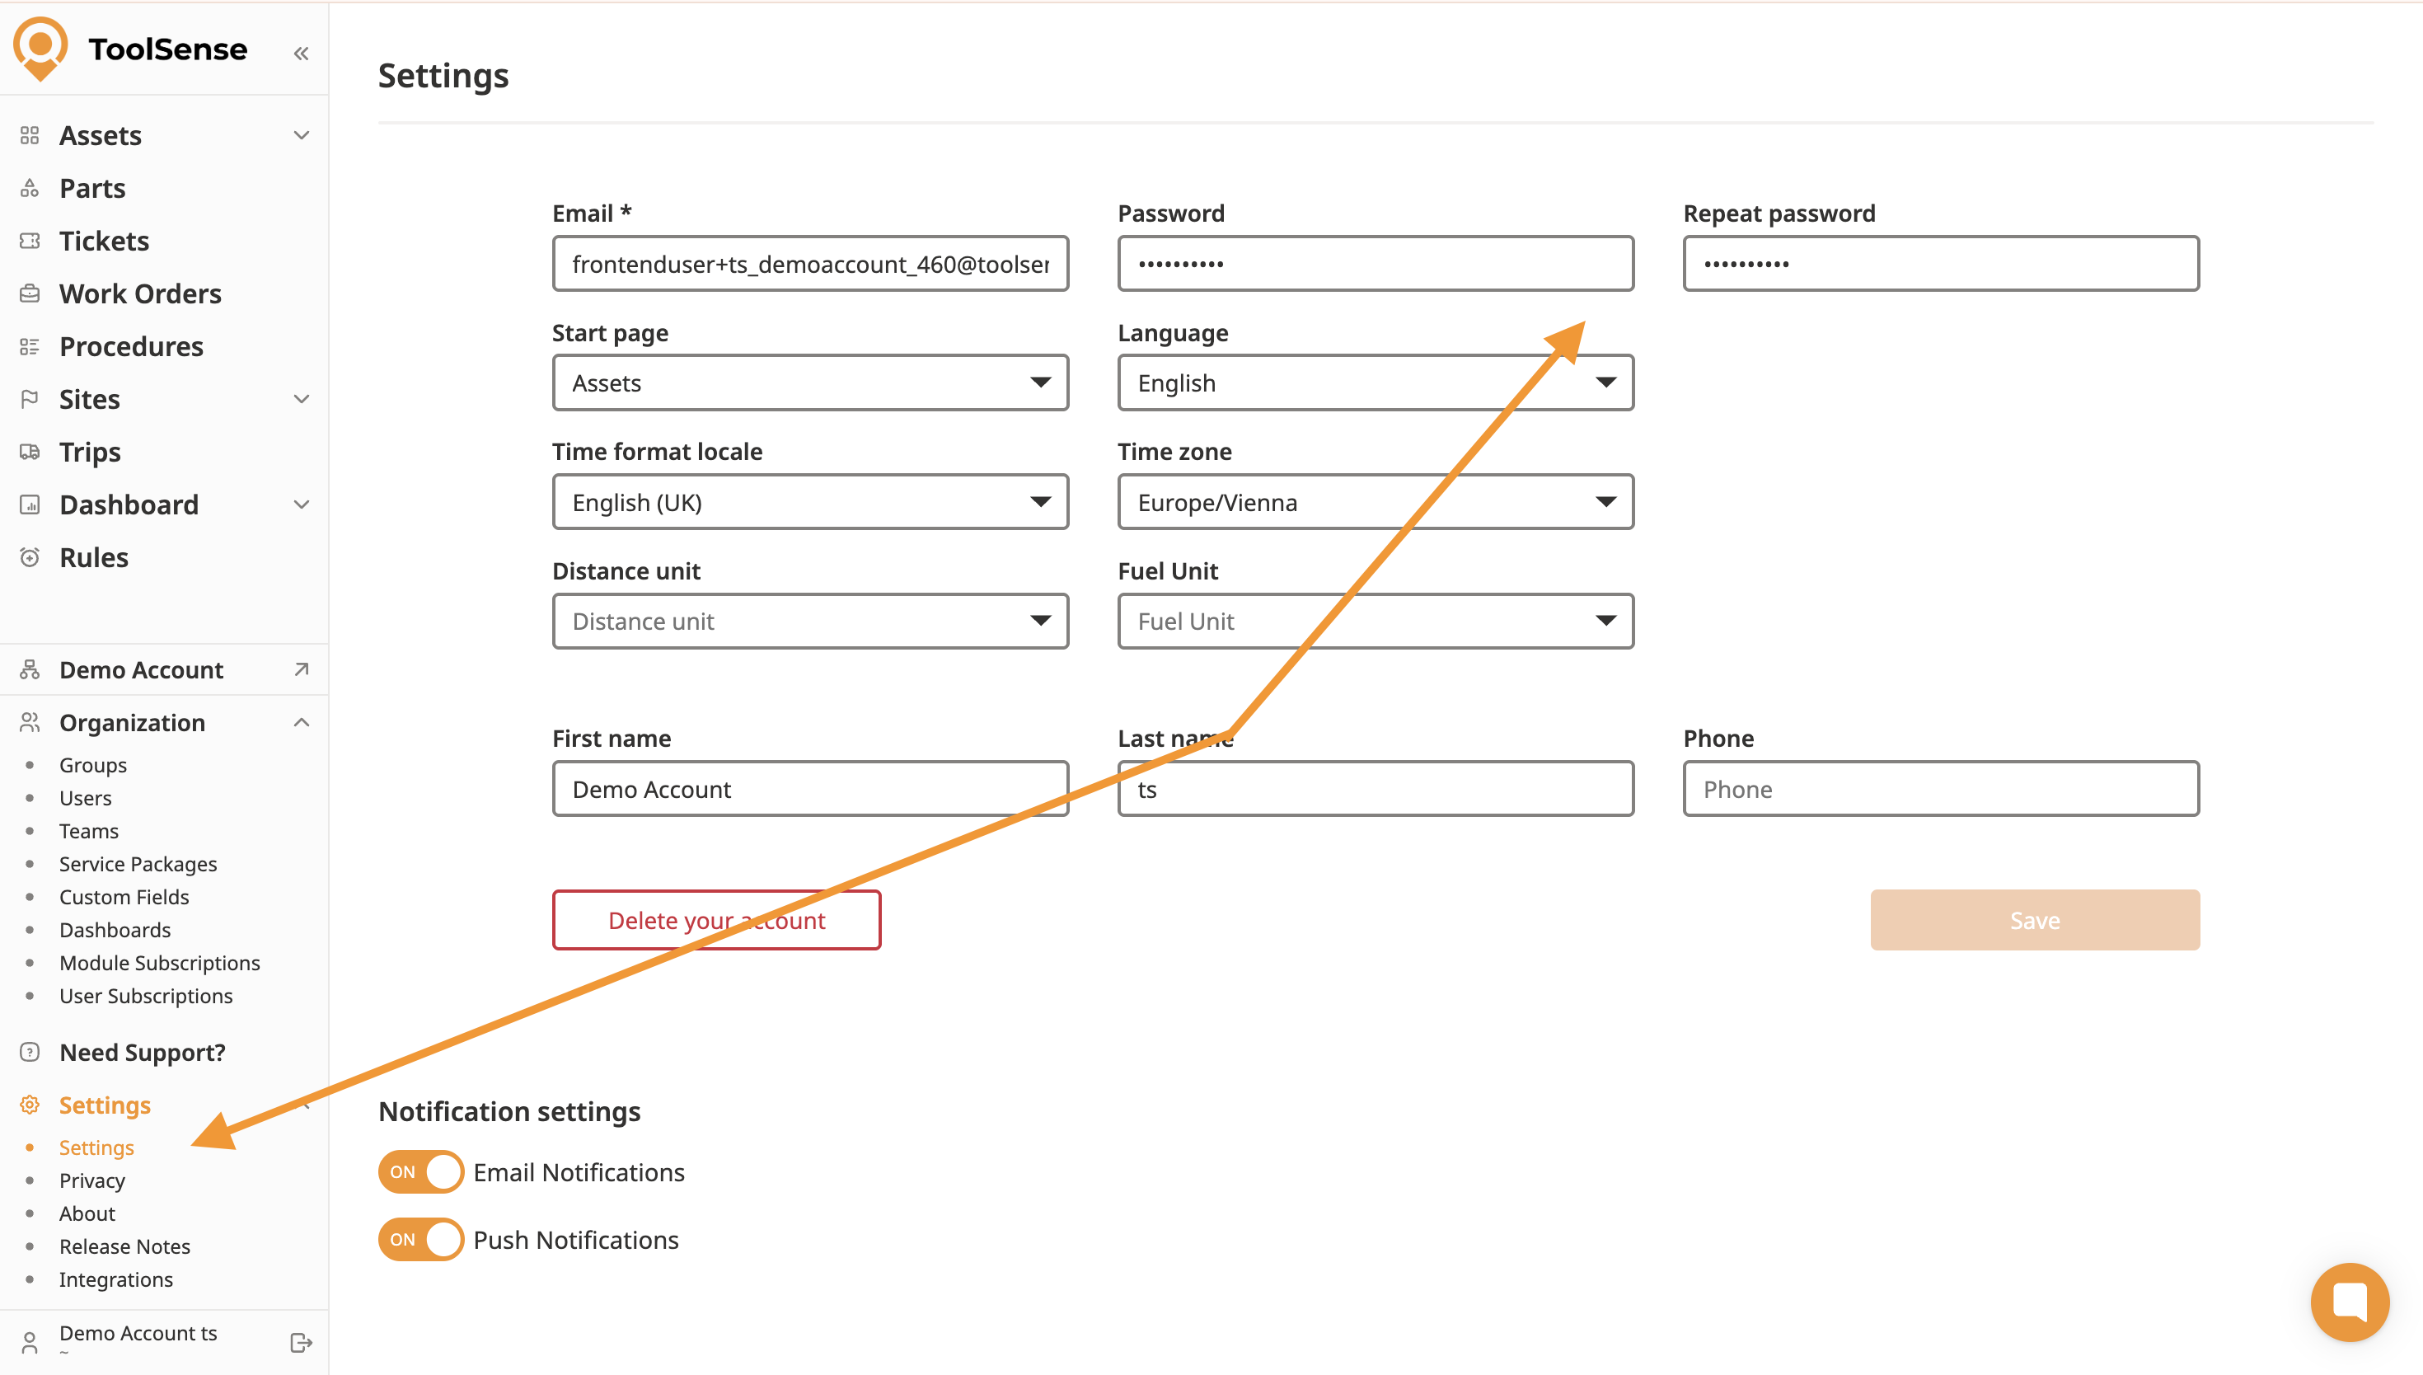This screenshot has height=1375, width=2423.
Task: Collapse the sidebar with double-chevron icon
Action: [x=301, y=54]
